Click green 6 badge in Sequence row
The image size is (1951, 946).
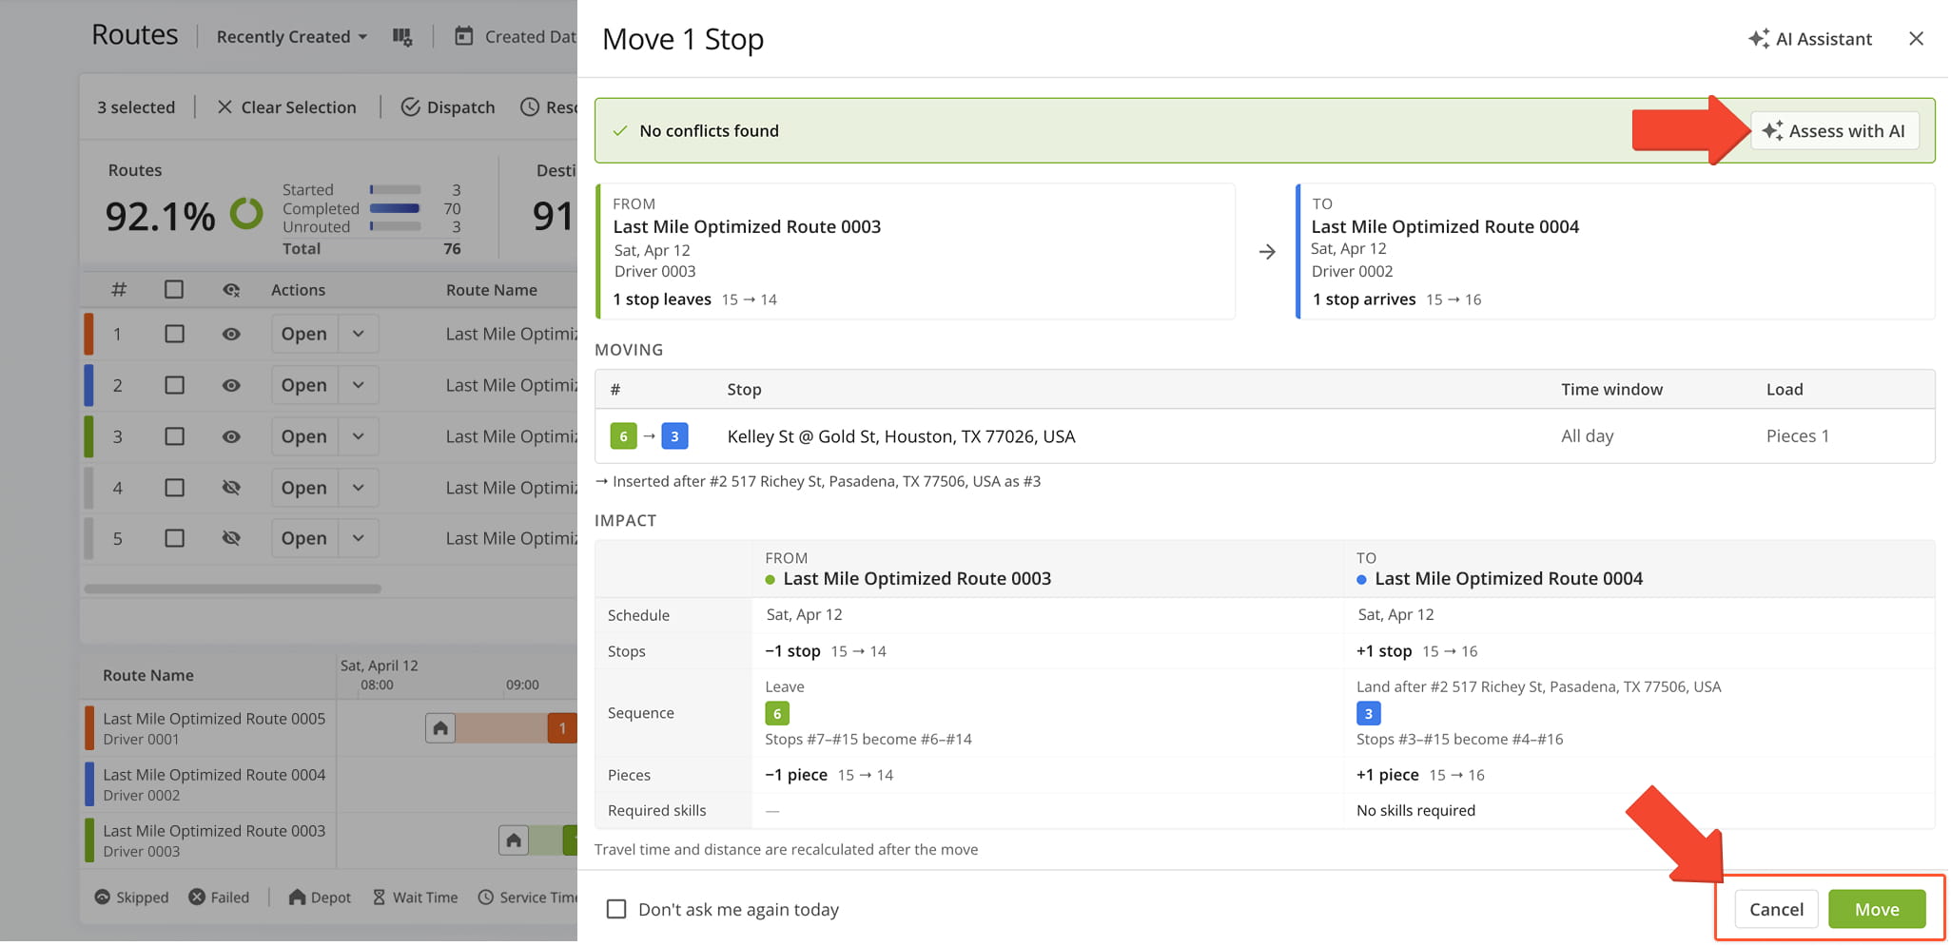(777, 713)
